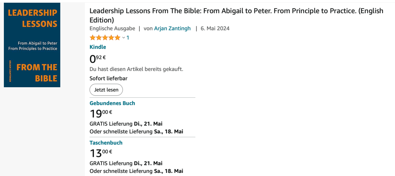
Task: Click the "Sofort lieferbar" availability text
Action: (108, 78)
